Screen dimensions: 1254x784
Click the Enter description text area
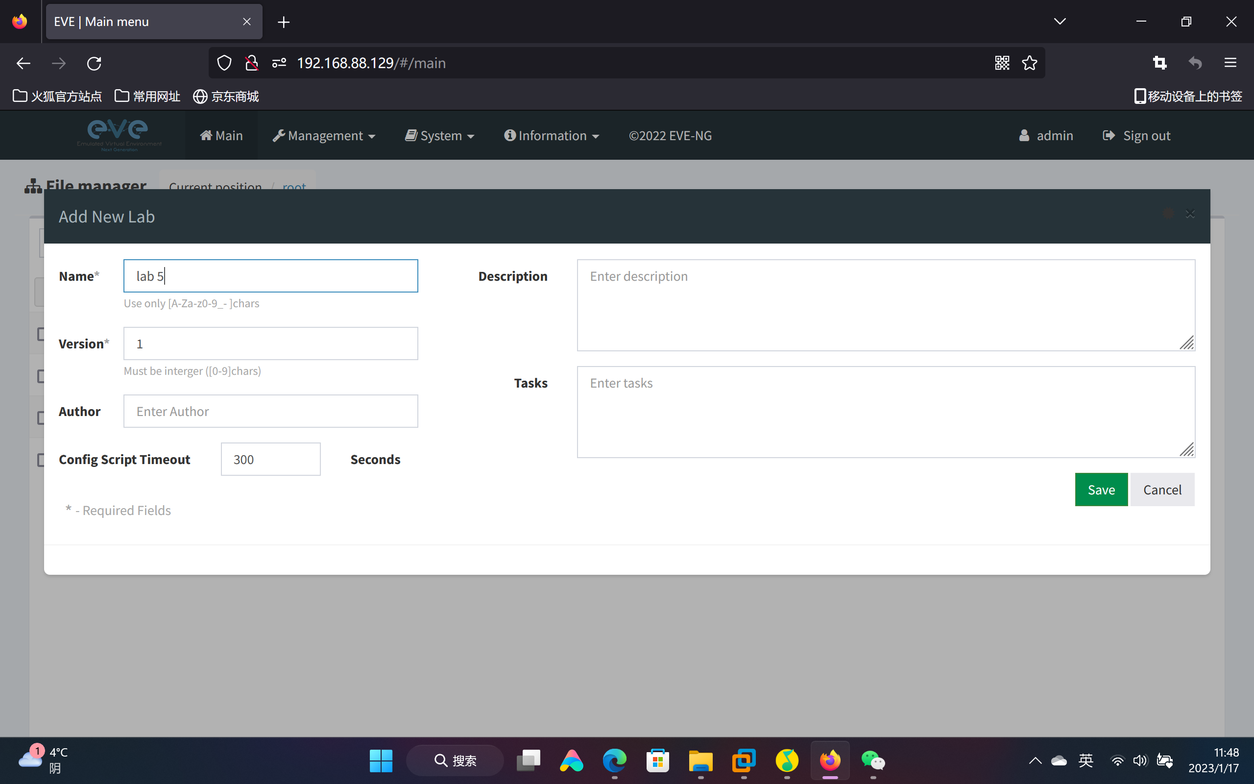(886, 305)
